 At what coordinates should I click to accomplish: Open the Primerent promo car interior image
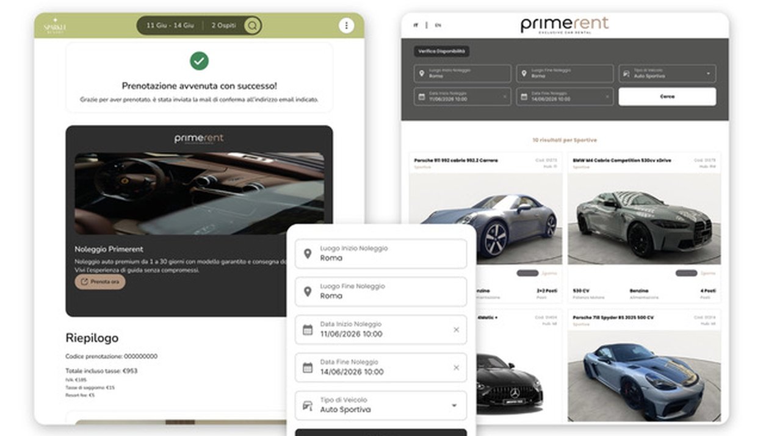pyautogui.click(x=199, y=193)
